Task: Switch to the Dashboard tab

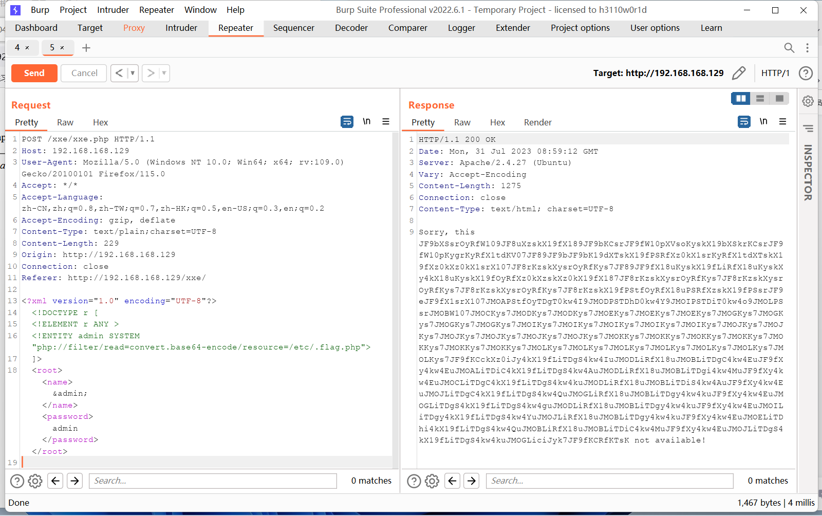Action: click(36, 28)
